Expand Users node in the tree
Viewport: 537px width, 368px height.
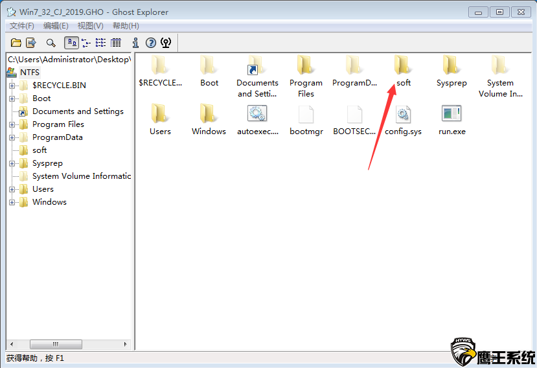[x=12, y=189]
